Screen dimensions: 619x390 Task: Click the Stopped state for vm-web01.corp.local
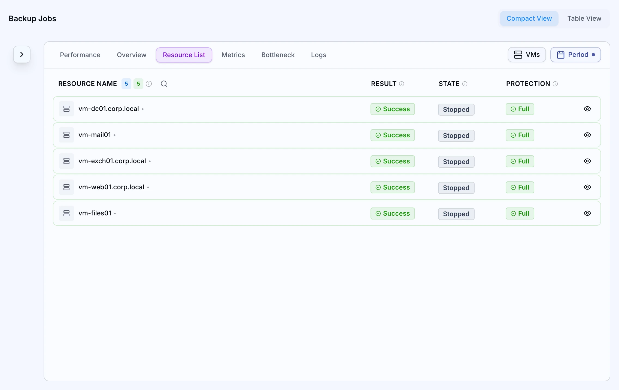coord(456,188)
